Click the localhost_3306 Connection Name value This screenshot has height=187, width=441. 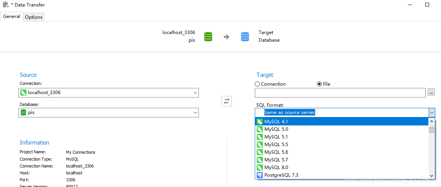[x=80, y=166]
